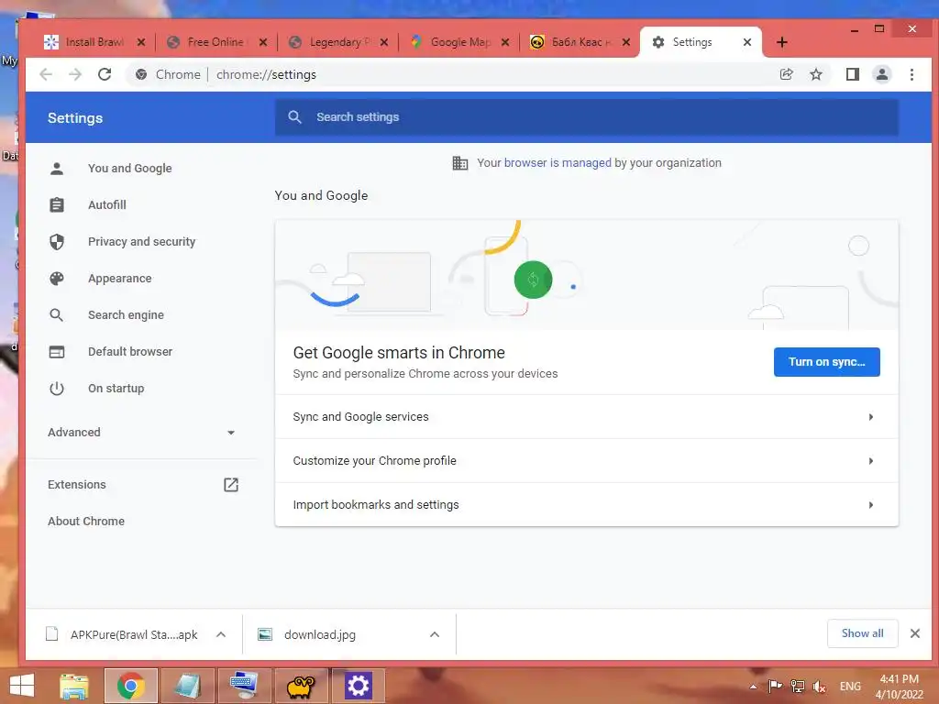Click the site info Chrome icon

141,75
